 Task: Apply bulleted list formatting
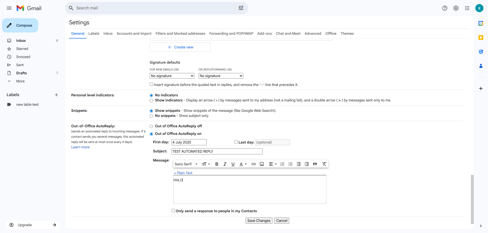[x=291, y=164]
